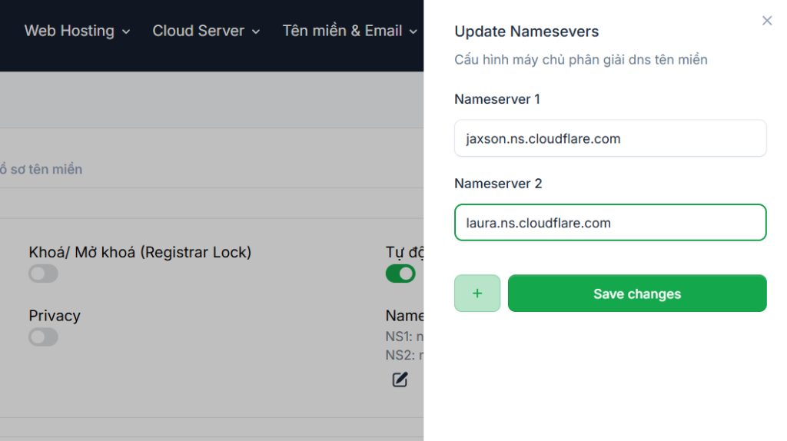The height and width of the screenshot is (441, 787).
Task: Toggle the Registrar Lock switch
Action: [x=43, y=274]
